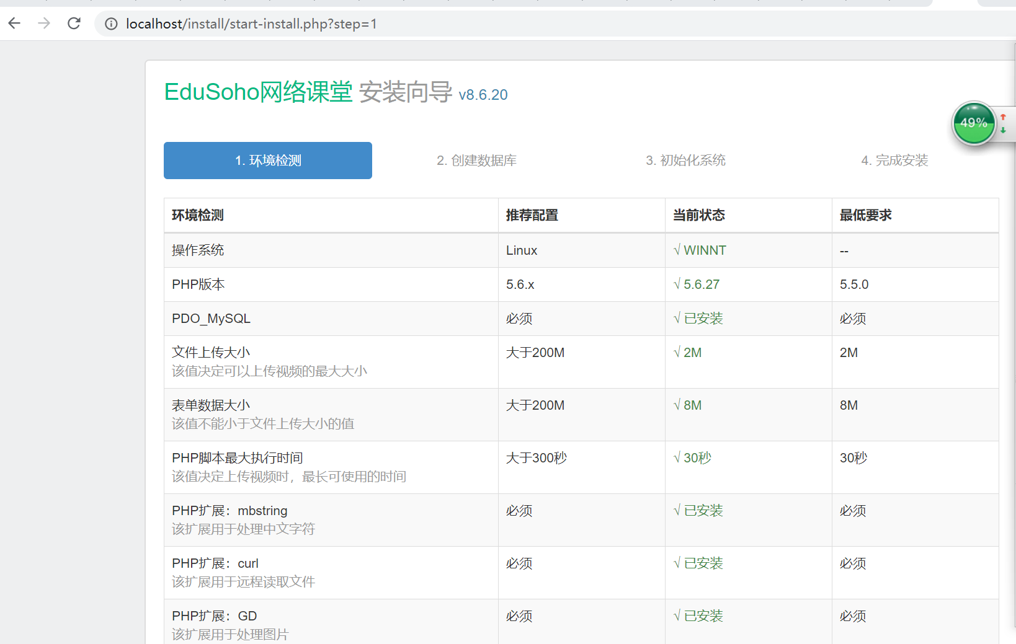Click the green 49% floating ball widget

(974, 123)
